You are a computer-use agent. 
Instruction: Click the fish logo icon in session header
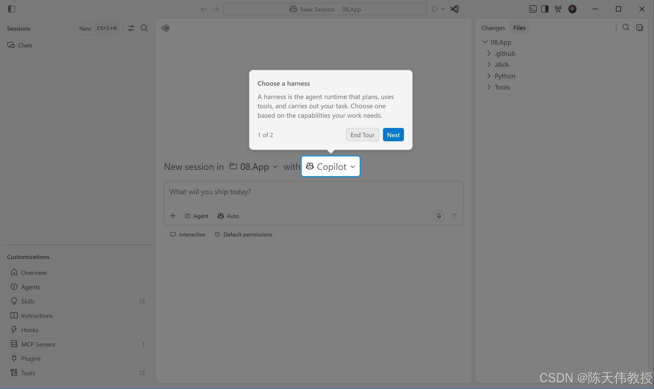pos(165,28)
